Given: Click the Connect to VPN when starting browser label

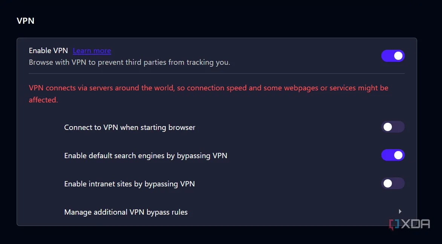Looking at the screenshot, I should click(130, 127).
